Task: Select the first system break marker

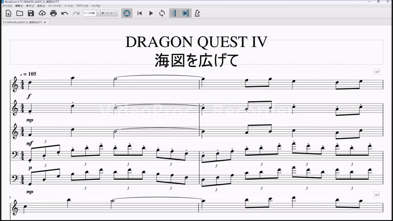Action: (377, 72)
